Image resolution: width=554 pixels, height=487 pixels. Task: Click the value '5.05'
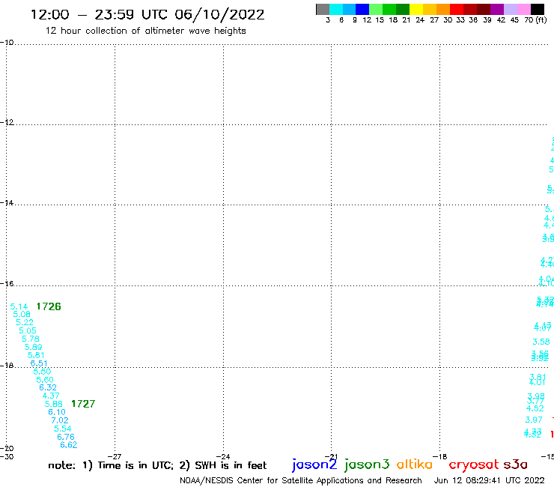(28, 330)
